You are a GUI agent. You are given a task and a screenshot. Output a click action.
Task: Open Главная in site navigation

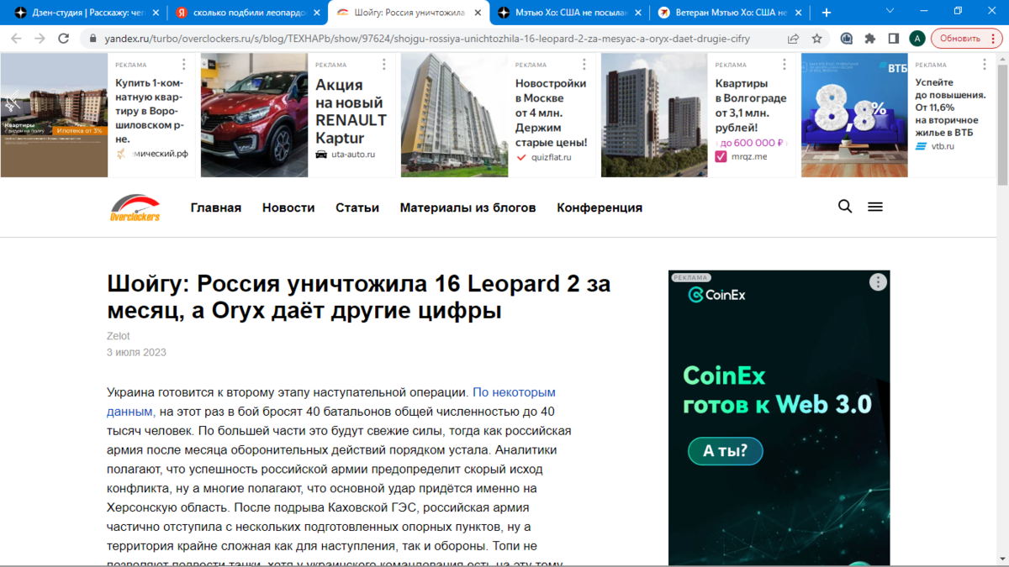coord(216,207)
